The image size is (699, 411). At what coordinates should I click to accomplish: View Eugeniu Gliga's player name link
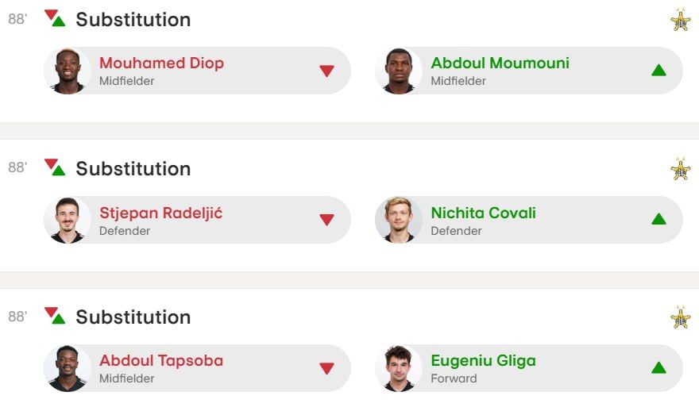pyautogui.click(x=483, y=361)
